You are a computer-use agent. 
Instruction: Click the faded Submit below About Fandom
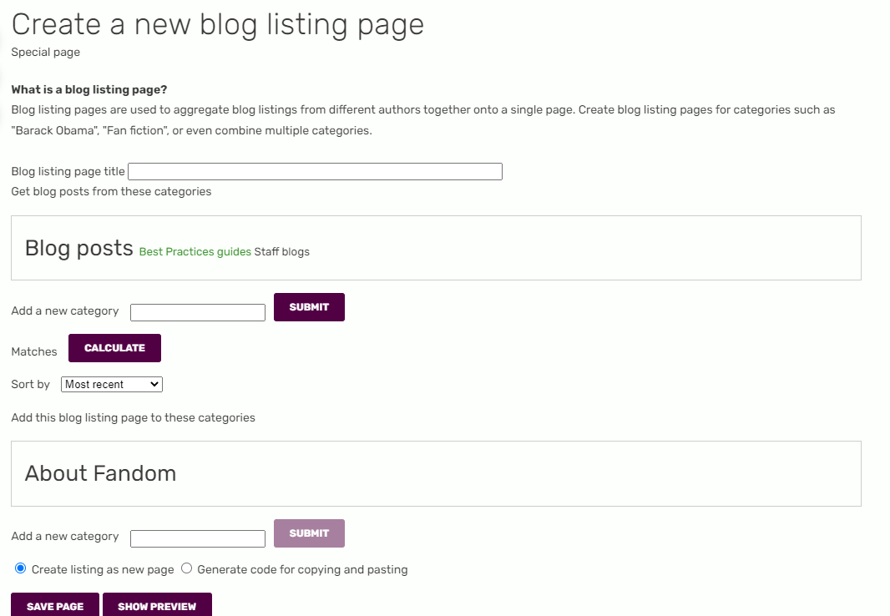(x=309, y=533)
